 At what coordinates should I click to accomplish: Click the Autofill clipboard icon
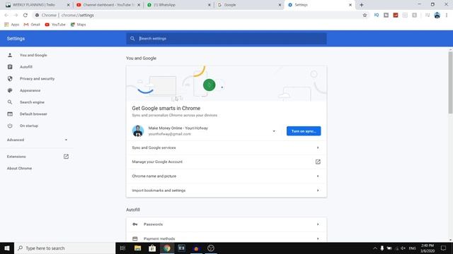pyautogui.click(x=10, y=67)
